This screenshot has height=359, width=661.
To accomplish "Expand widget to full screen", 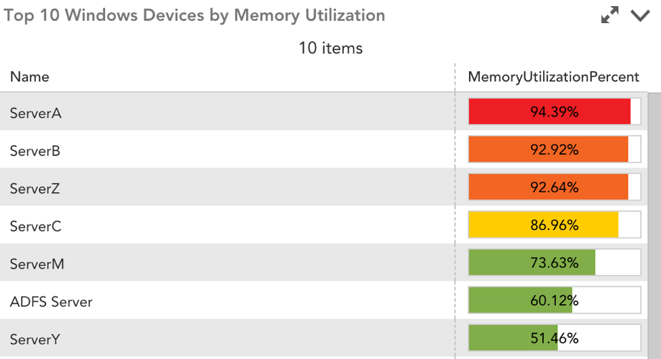I will (609, 15).
